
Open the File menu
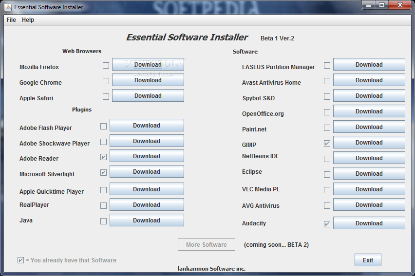11,20
